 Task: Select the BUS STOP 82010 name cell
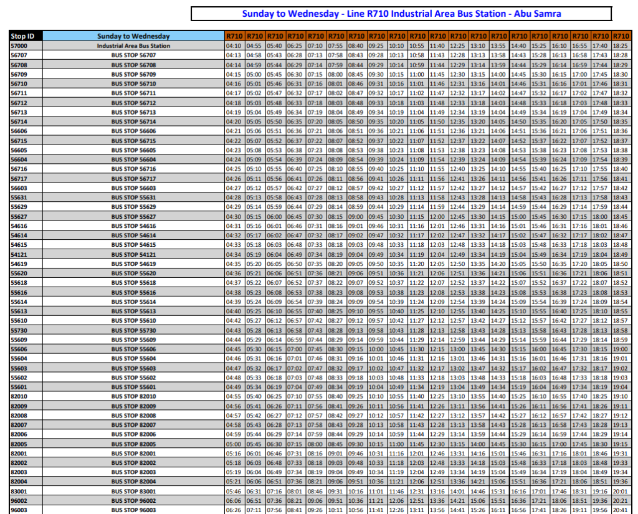pos(133,396)
